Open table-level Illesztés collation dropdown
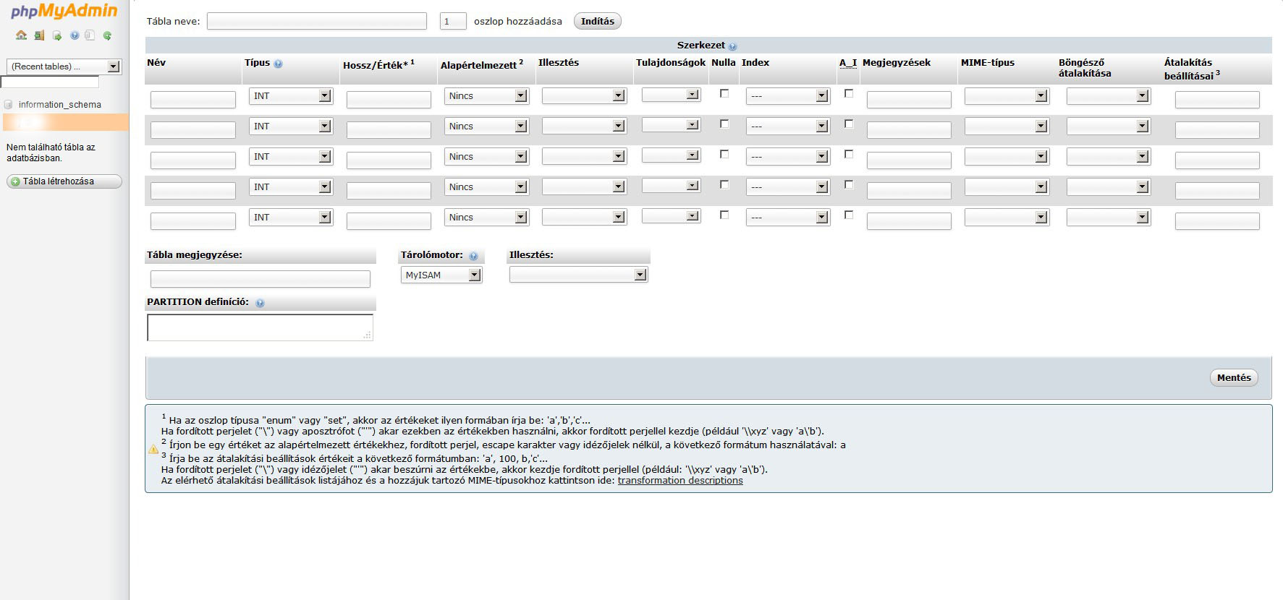 coord(578,275)
